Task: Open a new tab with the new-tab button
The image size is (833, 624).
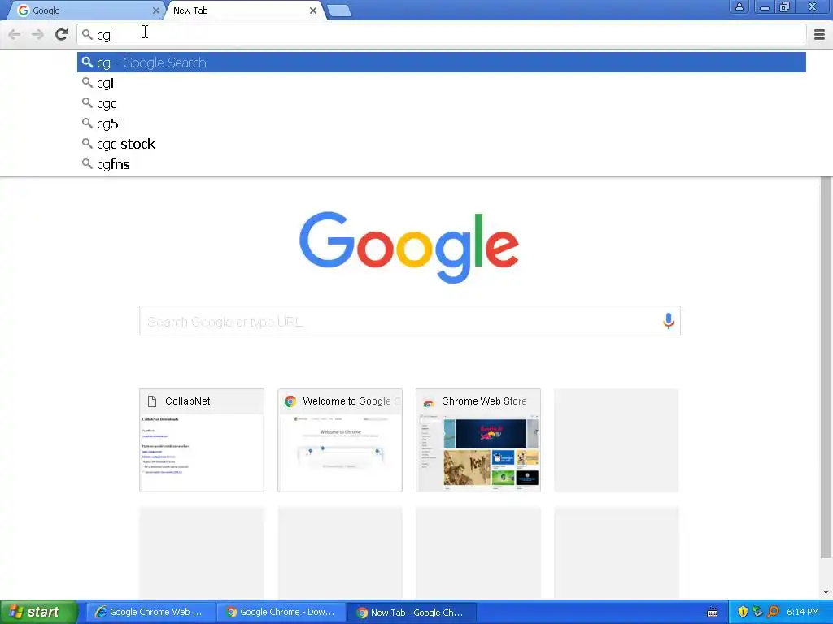Action: point(338,11)
